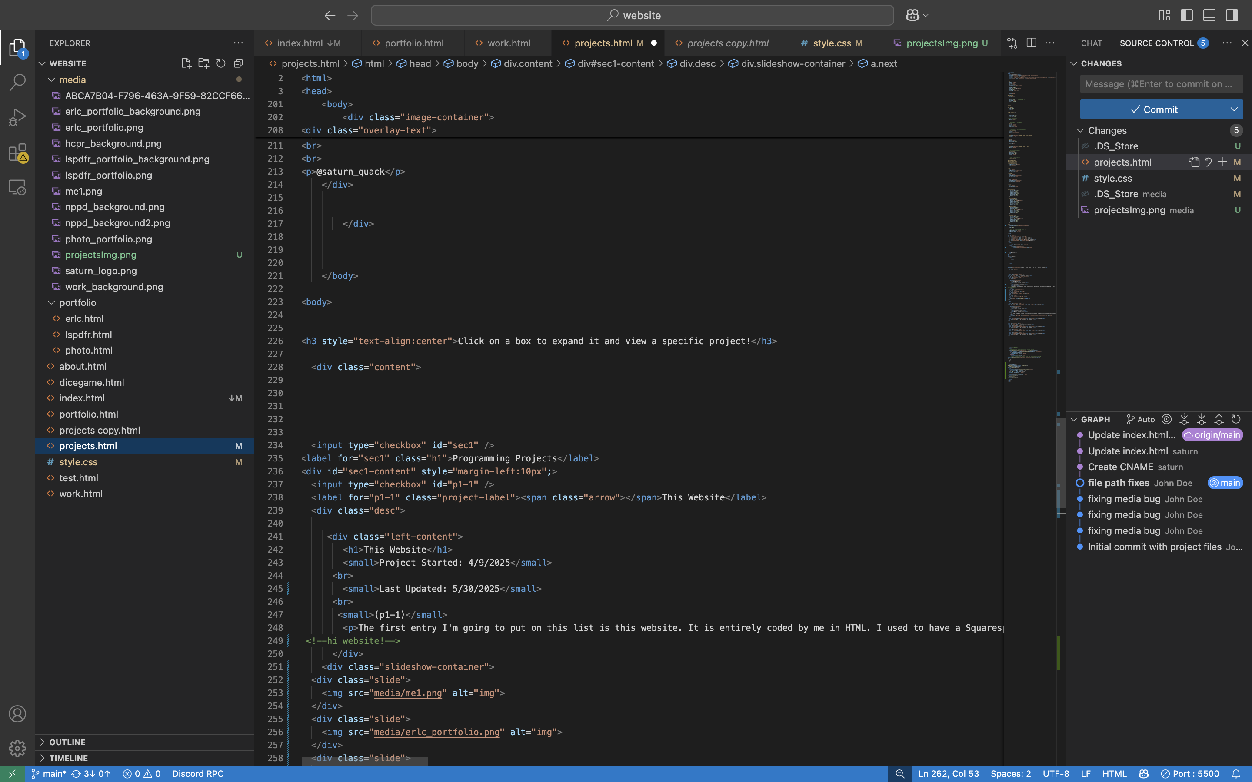Customize layout icon in title bar

(x=1164, y=16)
